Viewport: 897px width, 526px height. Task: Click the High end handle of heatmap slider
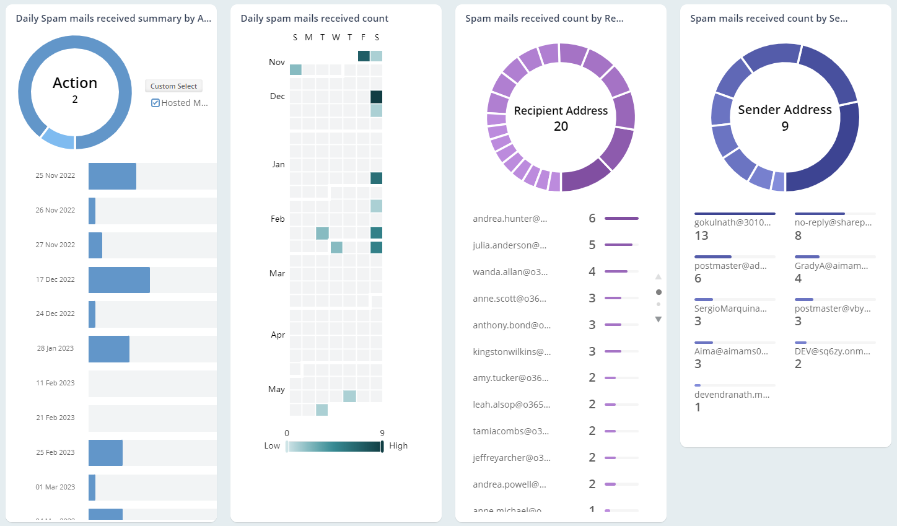pyautogui.click(x=382, y=446)
